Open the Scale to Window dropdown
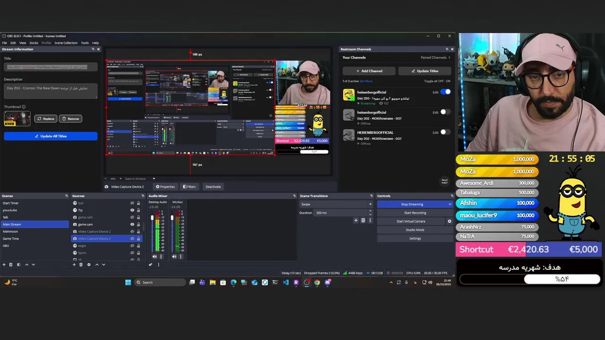This screenshot has width=605, height=340. (x=140, y=179)
